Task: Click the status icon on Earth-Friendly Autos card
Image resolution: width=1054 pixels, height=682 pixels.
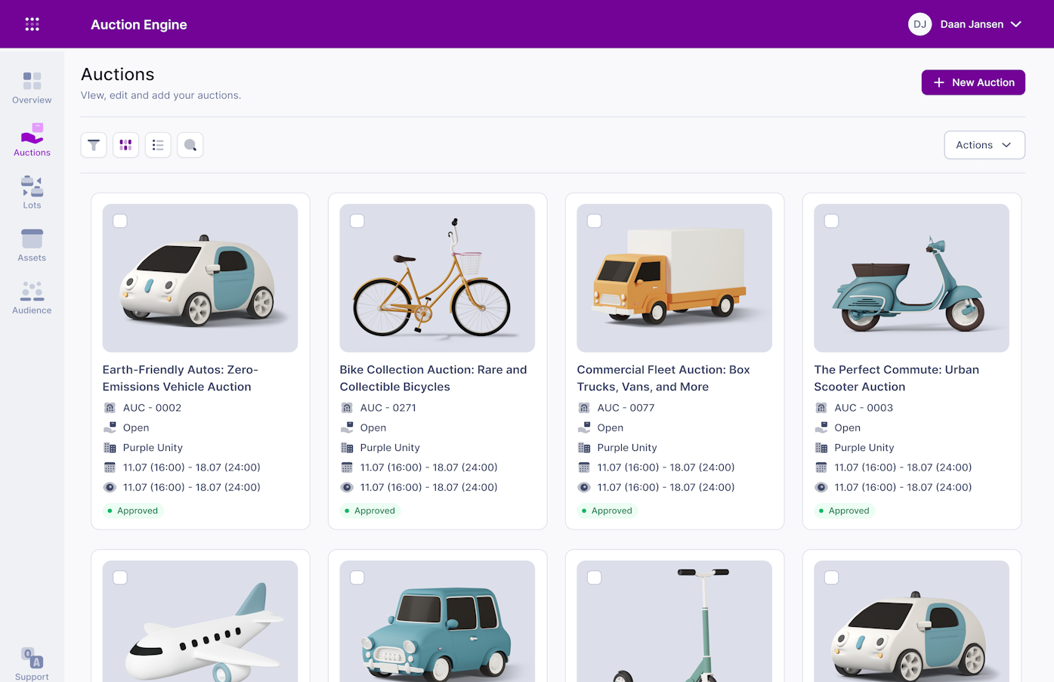Action: click(110, 427)
